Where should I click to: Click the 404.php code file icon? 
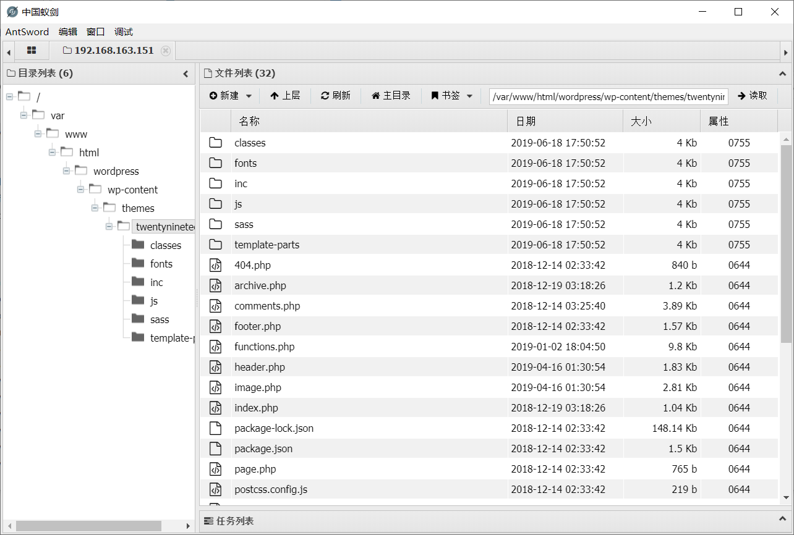(215, 265)
